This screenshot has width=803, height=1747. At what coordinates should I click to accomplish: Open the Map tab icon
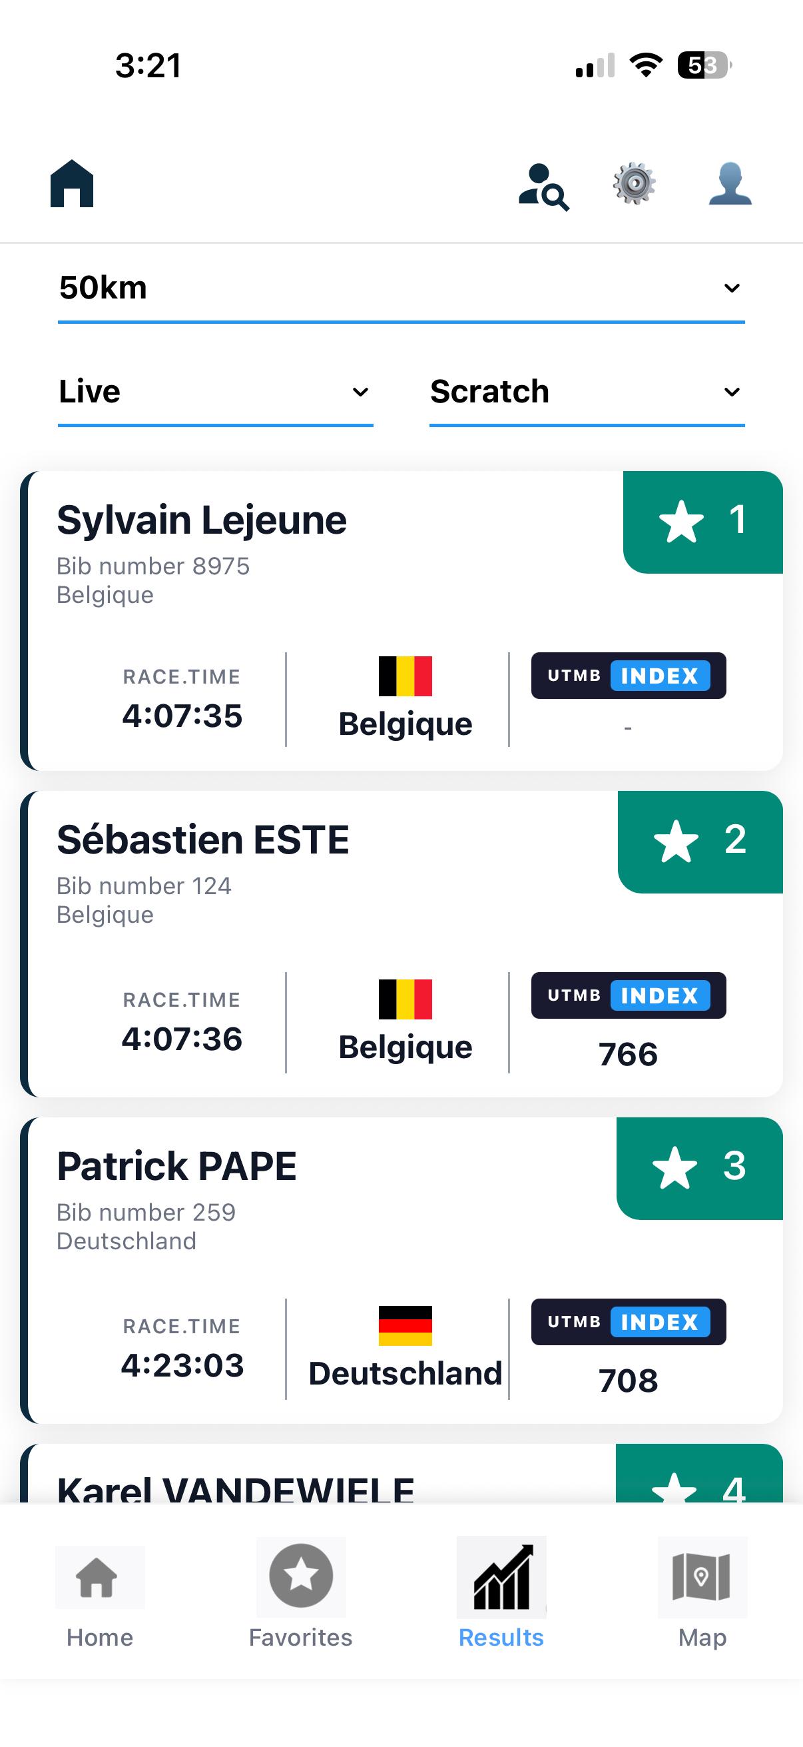click(x=702, y=1577)
